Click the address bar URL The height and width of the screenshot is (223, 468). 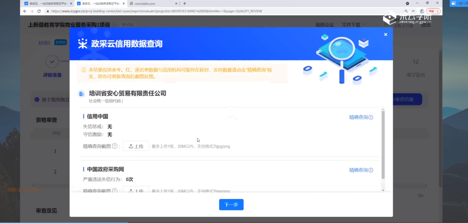(x=156, y=11)
